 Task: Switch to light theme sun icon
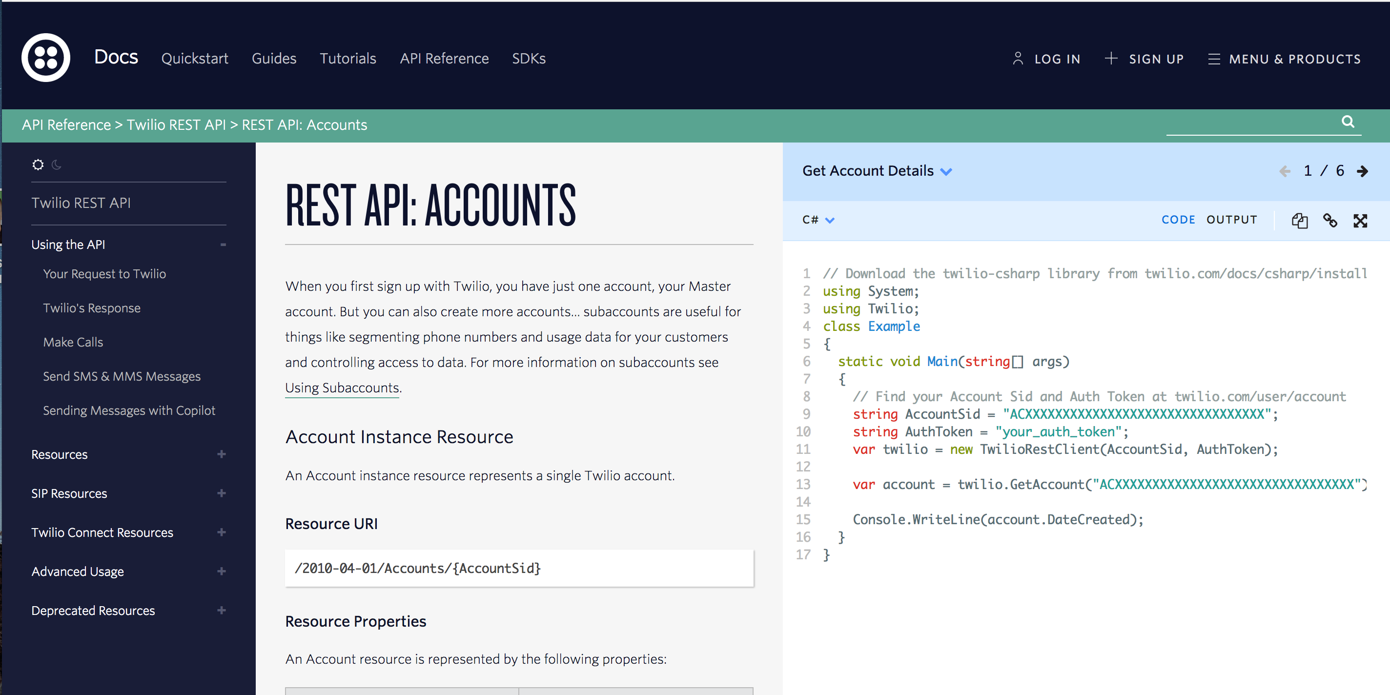pos(38,164)
